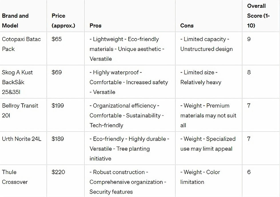The width and height of the screenshot is (280, 197).
Task: Click the 'Brand and Model' column header
Action: coord(15,21)
